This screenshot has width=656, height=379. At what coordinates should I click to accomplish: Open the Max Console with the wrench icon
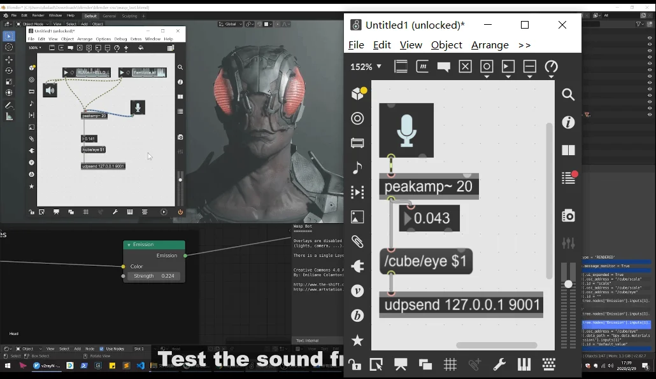click(x=500, y=364)
